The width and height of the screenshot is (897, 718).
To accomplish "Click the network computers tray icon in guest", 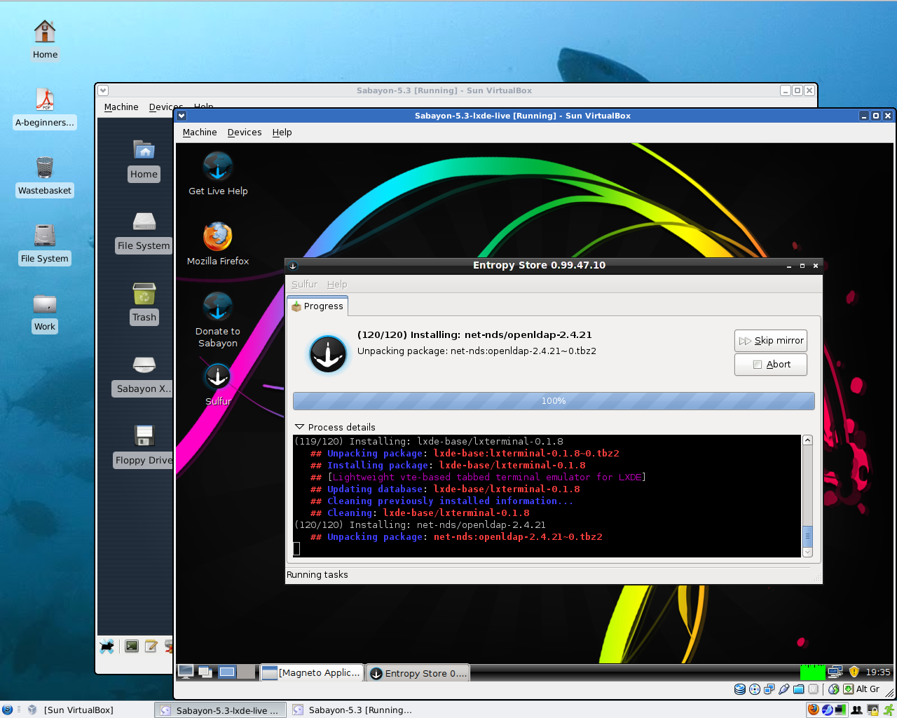I will click(835, 672).
